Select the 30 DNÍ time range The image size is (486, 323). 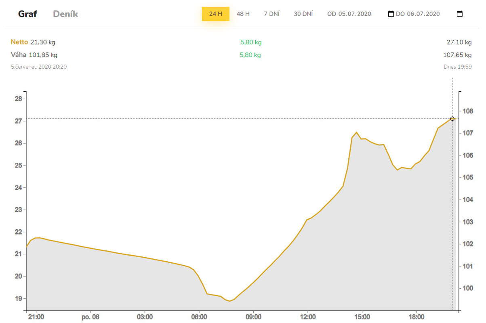pos(303,14)
